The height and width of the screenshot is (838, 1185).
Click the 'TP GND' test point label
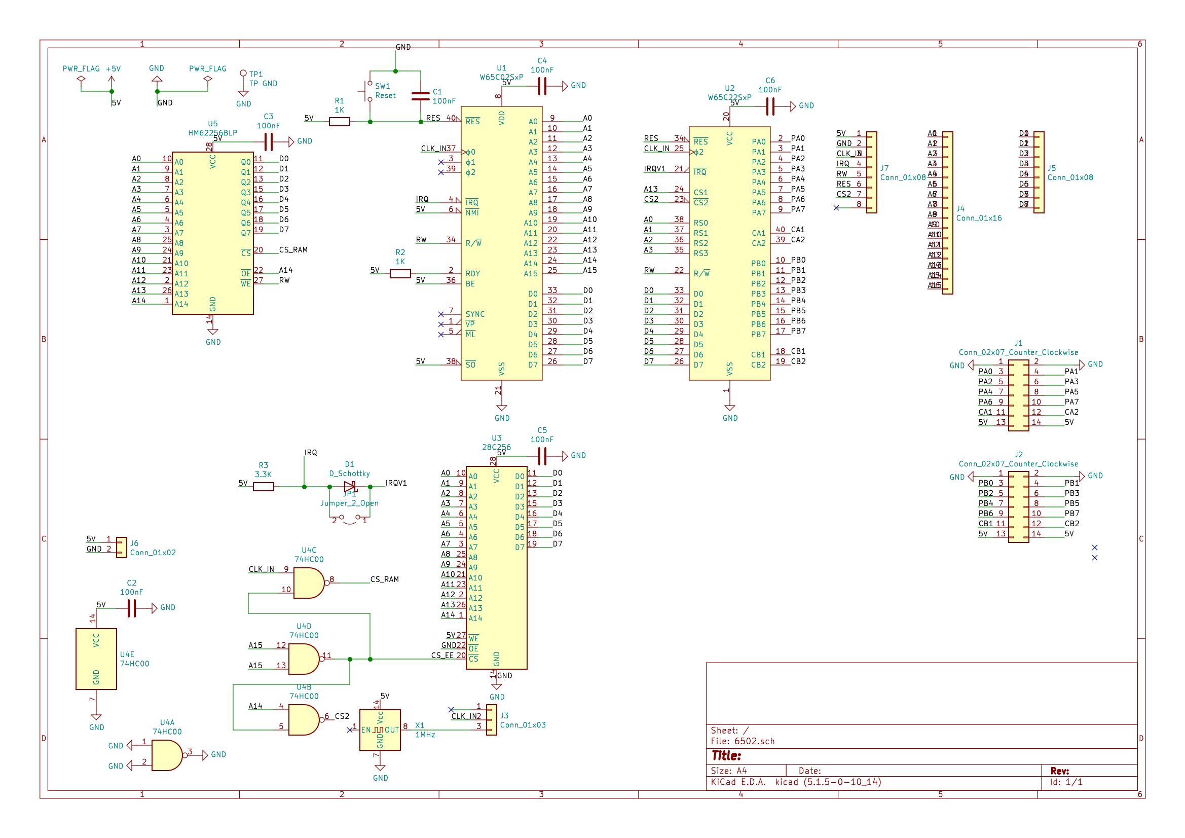263,84
